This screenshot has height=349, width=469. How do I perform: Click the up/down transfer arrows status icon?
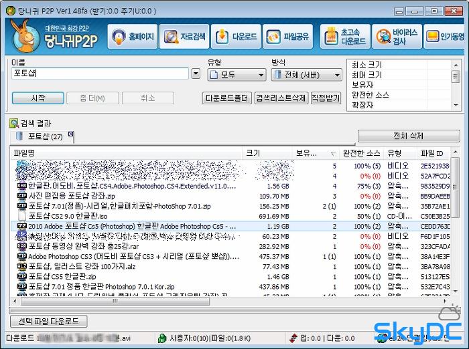pos(293,338)
